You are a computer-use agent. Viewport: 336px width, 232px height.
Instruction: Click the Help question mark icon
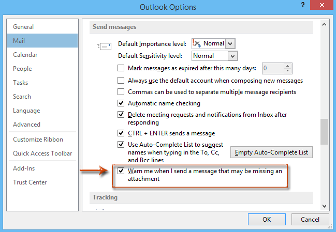coord(301,6)
